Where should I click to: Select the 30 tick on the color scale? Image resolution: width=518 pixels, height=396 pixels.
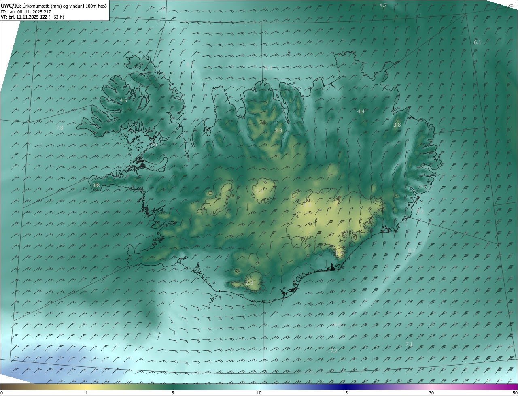coord(431,393)
